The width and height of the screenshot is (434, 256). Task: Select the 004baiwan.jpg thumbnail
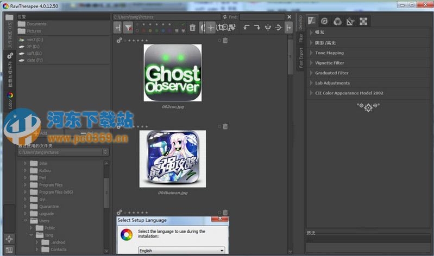[x=172, y=158]
